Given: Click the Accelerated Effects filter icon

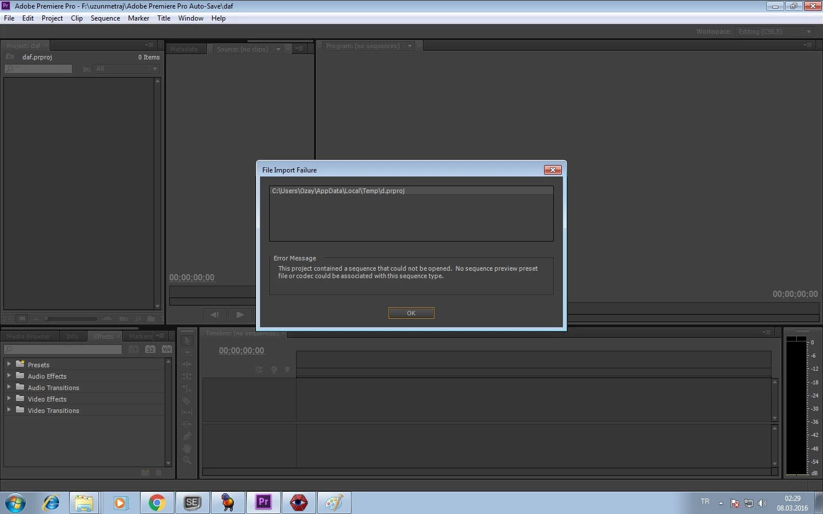Looking at the screenshot, I should [x=134, y=349].
